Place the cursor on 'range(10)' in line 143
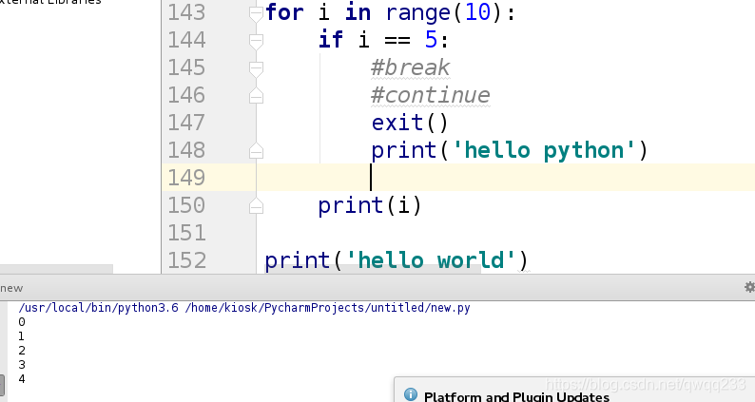 click(444, 12)
